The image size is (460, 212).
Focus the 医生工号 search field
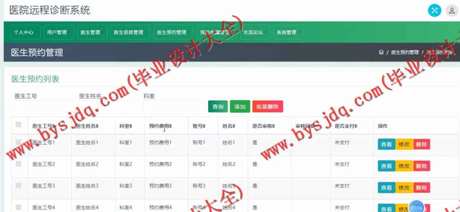[46, 107]
